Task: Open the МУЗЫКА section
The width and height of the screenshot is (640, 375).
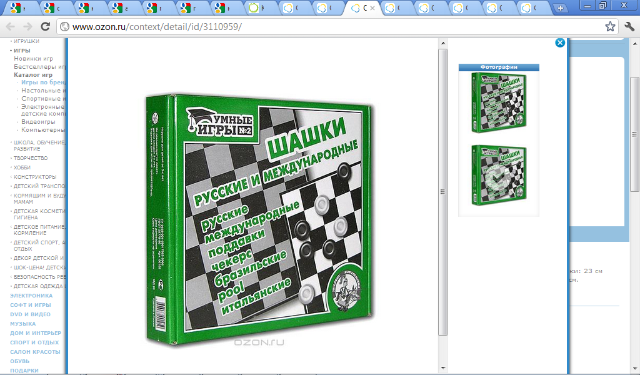Action: pos(23,324)
